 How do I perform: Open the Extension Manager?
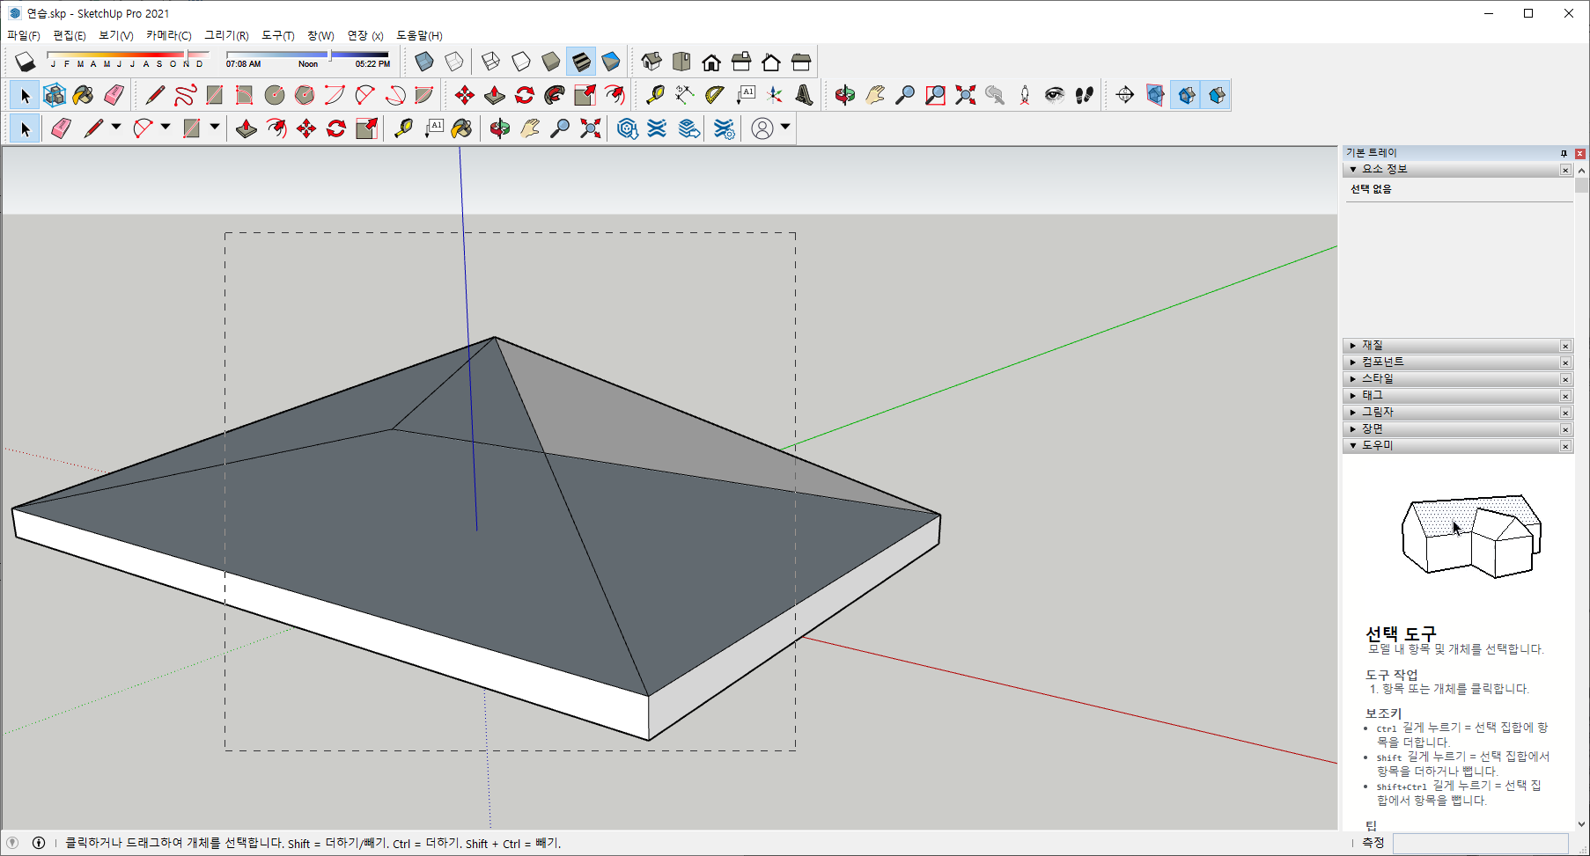724,128
